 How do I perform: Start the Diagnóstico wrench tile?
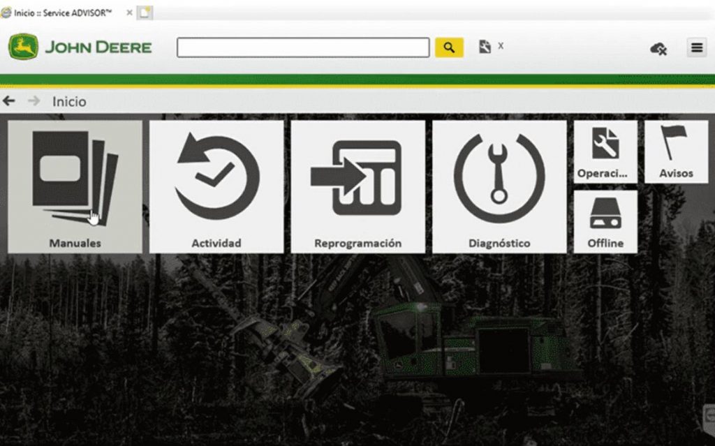point(499,186)
